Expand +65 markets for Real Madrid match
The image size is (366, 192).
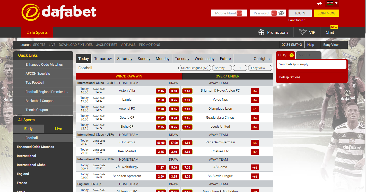coord(255,152)
